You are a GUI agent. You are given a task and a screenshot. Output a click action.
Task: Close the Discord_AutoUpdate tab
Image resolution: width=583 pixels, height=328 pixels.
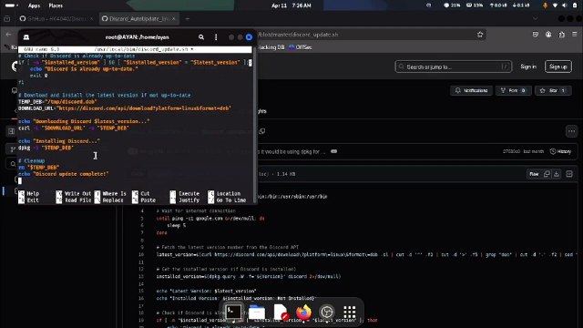(x=174, y=18)
